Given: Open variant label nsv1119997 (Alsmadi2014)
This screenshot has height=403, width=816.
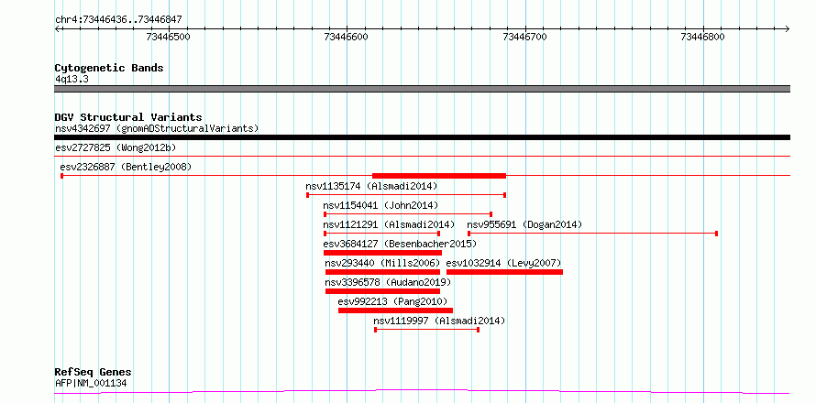Looking at the screenshot, I should tap(439, 321).
